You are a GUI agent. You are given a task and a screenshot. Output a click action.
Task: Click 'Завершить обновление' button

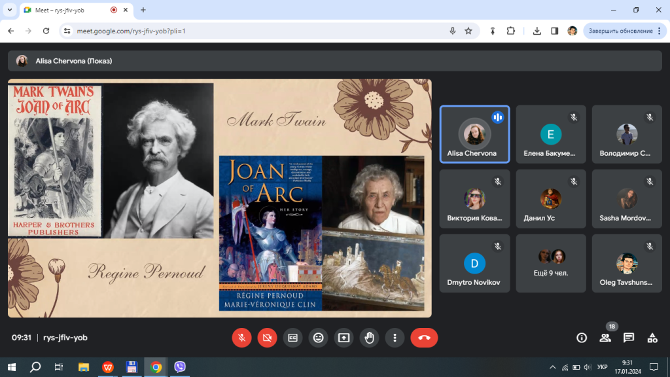point(620,31)
